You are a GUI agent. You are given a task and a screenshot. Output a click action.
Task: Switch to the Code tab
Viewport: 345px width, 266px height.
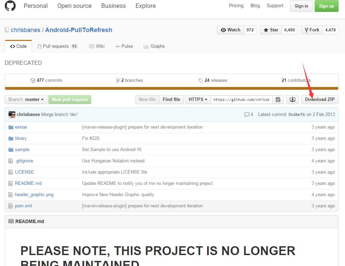point(18,46)
